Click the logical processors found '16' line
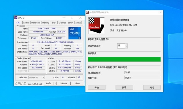Image resolution: width=183 pixels, height=109 pixels. (x=124, y=39)
